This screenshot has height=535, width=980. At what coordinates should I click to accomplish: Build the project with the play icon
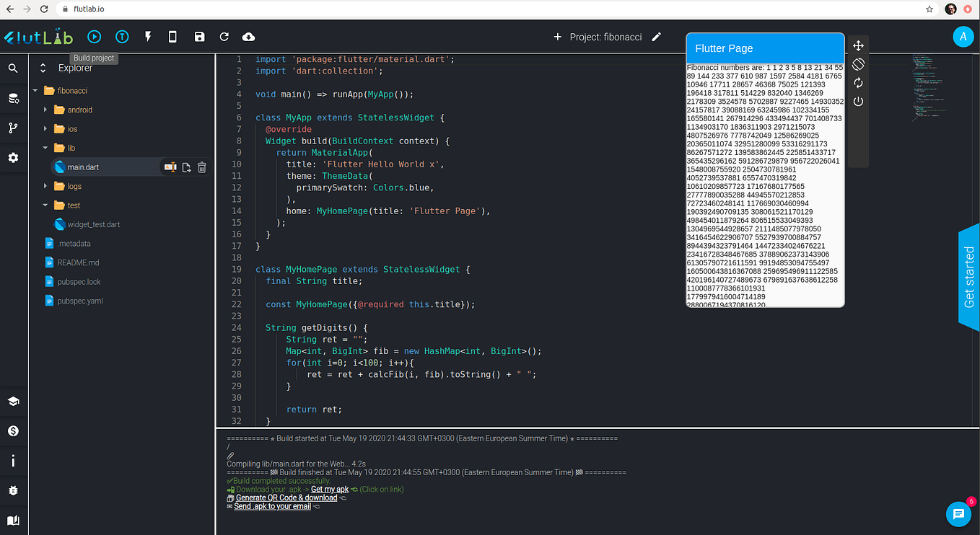coord(95,36)
